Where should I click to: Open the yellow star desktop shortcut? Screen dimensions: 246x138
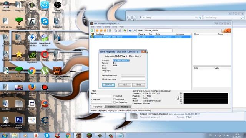click(x=19, y=56)
